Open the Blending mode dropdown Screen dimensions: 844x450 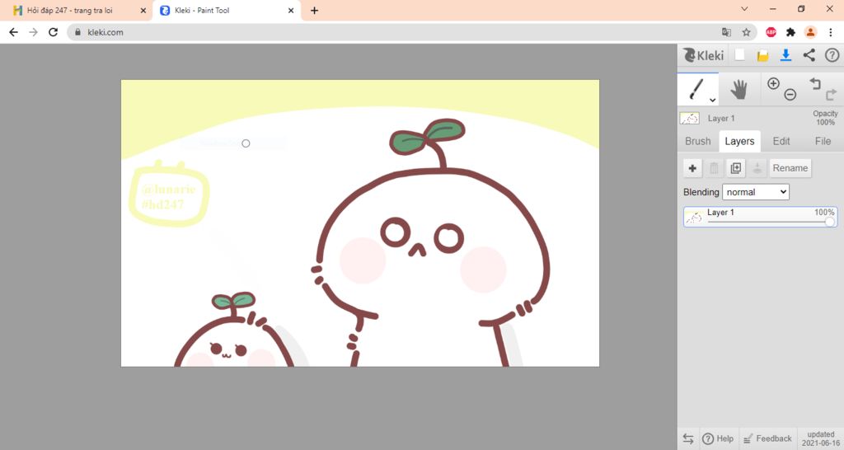[756, 192]
